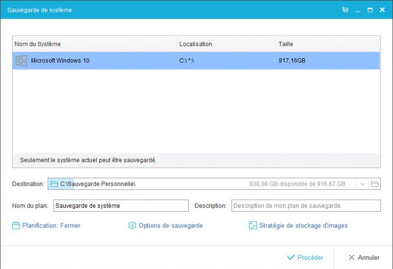Select the Microsoft Windows 10 row

coord(196,60)
